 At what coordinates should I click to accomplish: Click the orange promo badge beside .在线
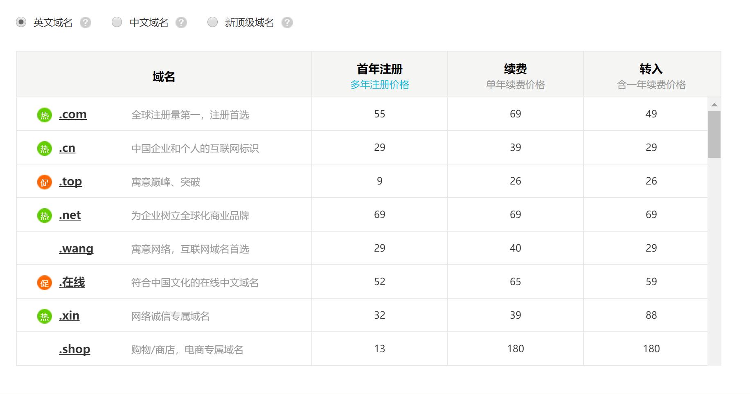tap(45, 283)
